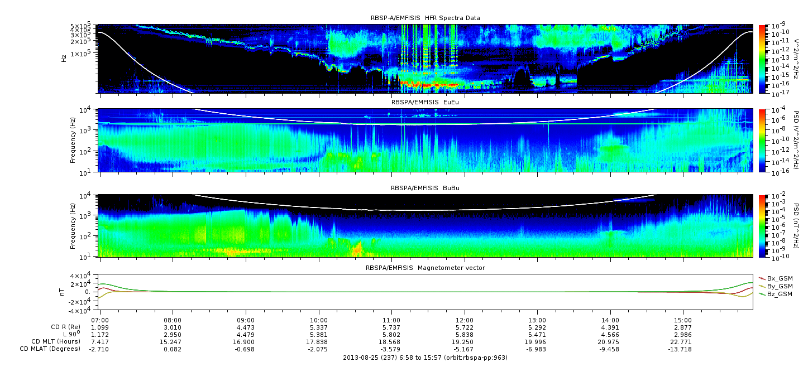Click the HFR Spectra color bar
808x367 pixels.
pyautogui.click(x=762, y=59)
